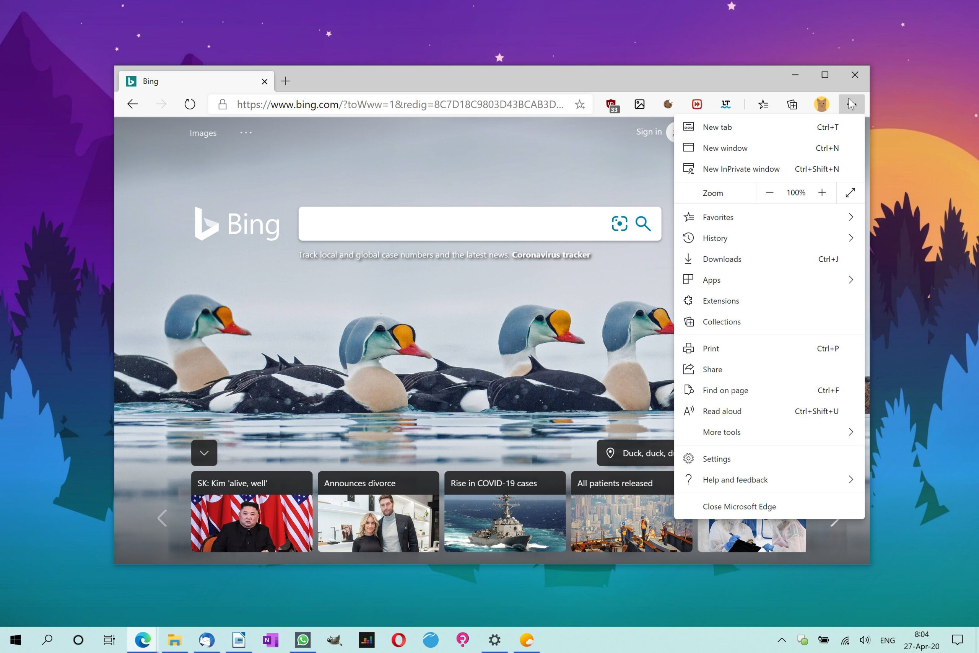Screen dimensions: 979x653
Task: Enter full screen via zoom arrows icon
Action: click(851, 193)
